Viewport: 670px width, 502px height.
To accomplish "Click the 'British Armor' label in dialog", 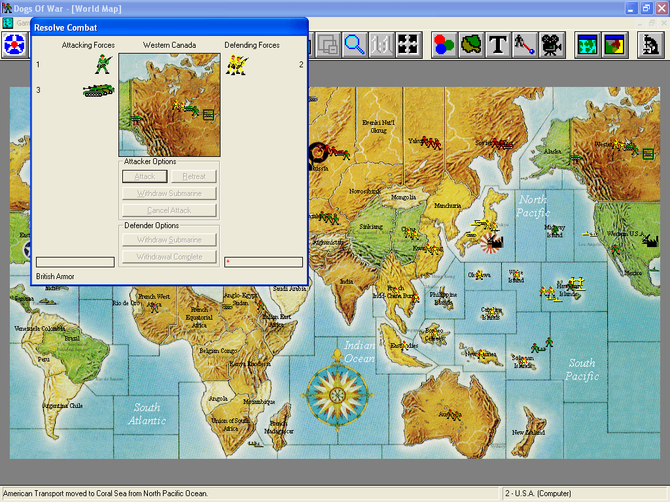I will 55,276.
